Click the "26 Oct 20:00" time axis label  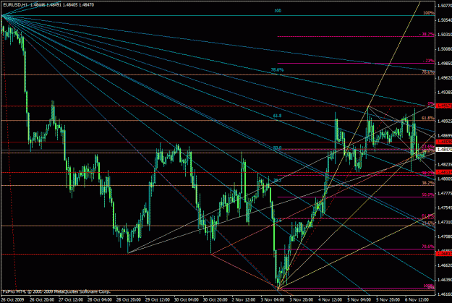(x=42, y=299)
